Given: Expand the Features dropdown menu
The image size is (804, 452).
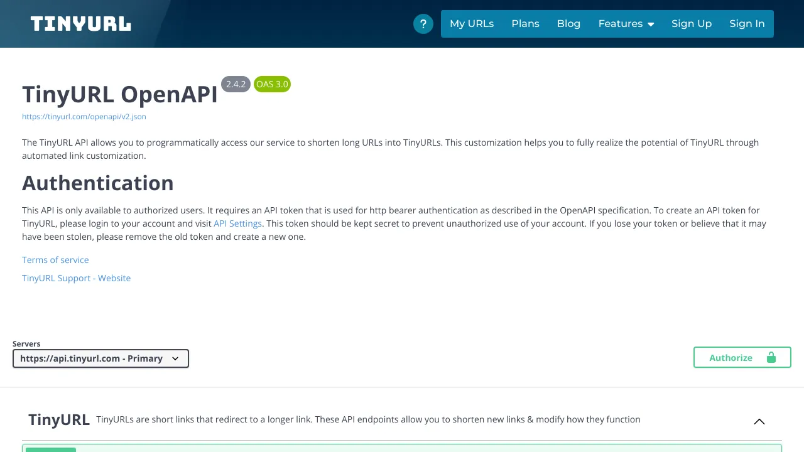Looking at the screenshot, I should (x=626, y=24).
